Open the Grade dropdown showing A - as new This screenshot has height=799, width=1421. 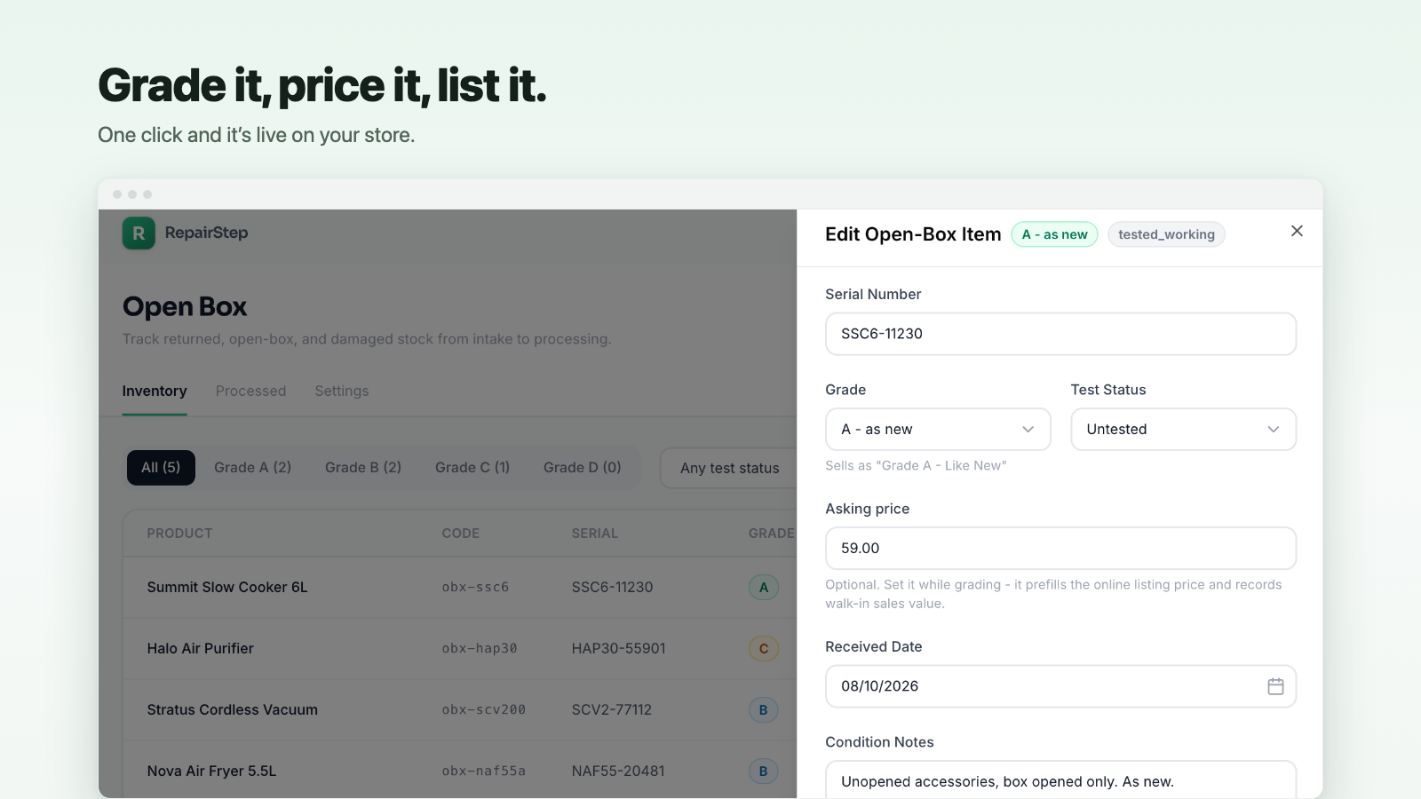938,430
